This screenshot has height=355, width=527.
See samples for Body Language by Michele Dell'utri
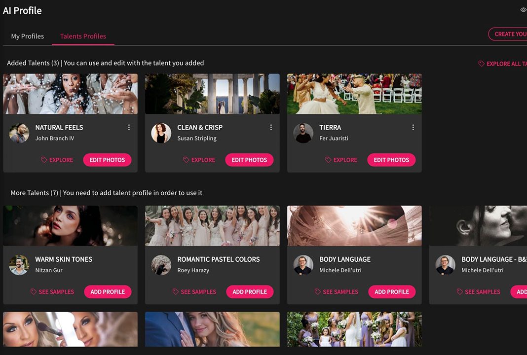[x=337, y=292]
